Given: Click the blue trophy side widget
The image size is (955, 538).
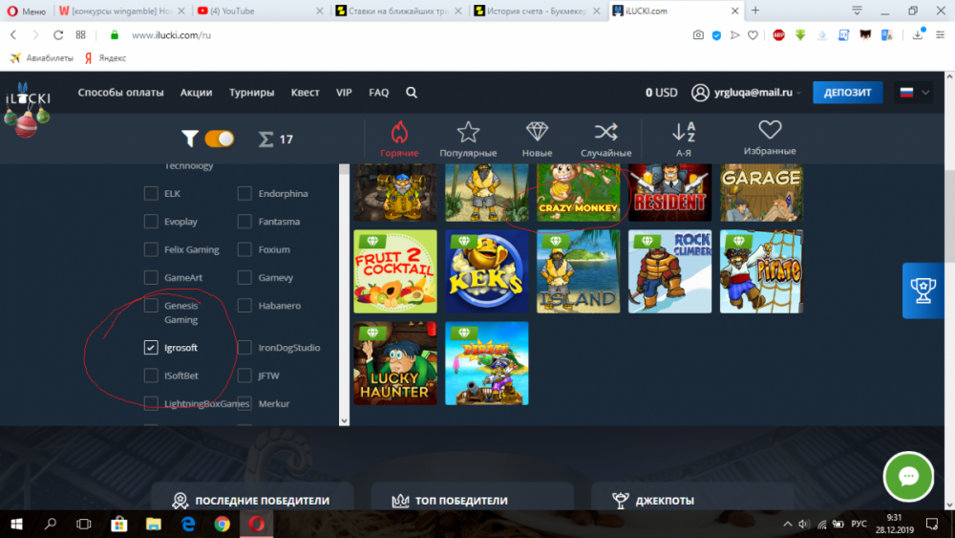Looking at the screenshot, I should [x=922, y=291].
